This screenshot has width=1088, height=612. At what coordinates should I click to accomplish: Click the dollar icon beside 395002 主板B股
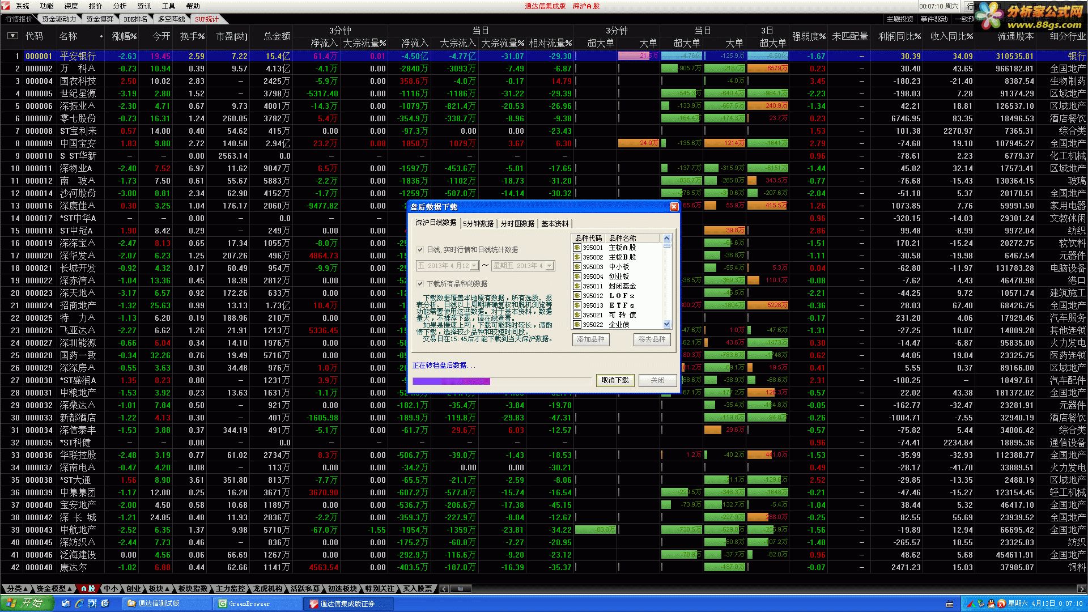click(577, 257)
